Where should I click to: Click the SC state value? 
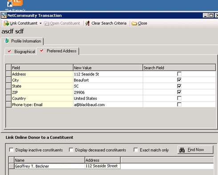[x=108, y=86]
